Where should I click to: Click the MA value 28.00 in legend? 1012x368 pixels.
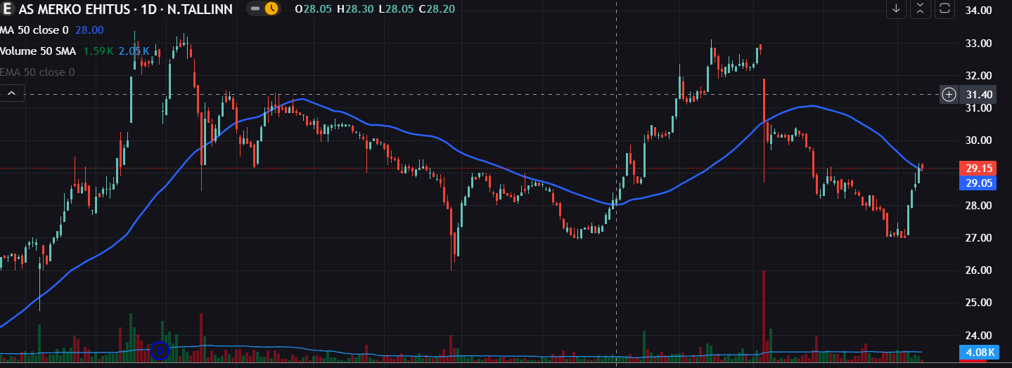pos(89,30)
